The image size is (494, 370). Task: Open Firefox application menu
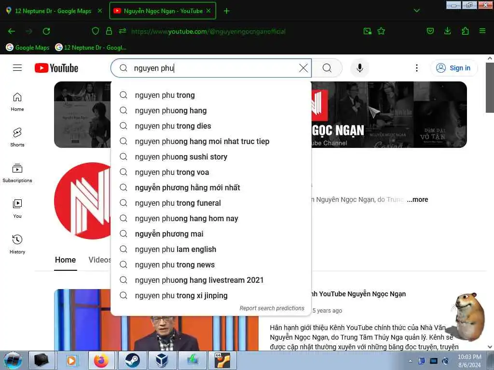(482, 31)
